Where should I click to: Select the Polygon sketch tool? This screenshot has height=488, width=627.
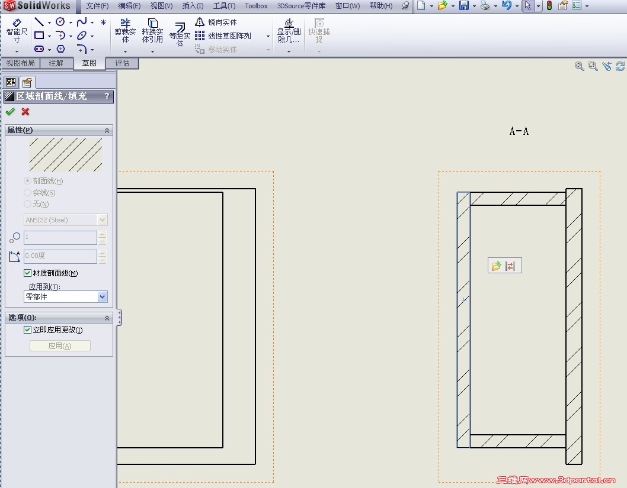click(61, 49)
